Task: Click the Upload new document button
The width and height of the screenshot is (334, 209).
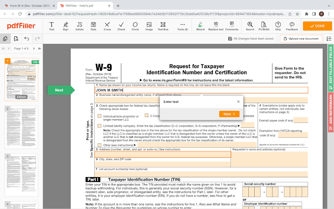Action: coord(301,38)
